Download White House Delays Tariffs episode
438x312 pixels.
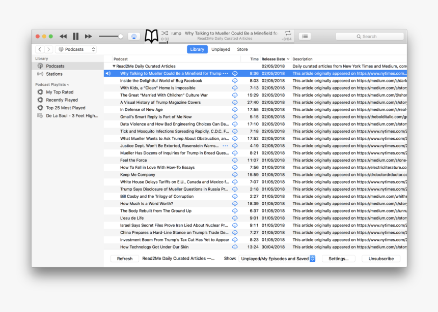(235, 182)
